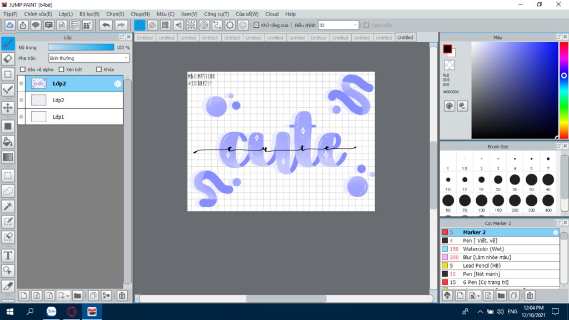Enable the curve snap icon
The width and height of the screenshot is (569, 320).
pyautogui.click(x=217, y=25)
